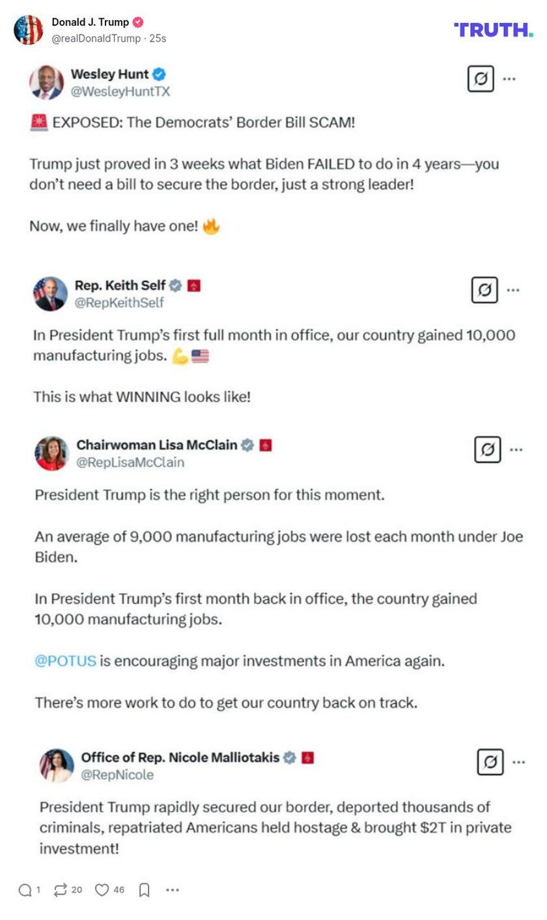Open the ellipsis menu in the engagement bar
547x920 pixels.
172,889
